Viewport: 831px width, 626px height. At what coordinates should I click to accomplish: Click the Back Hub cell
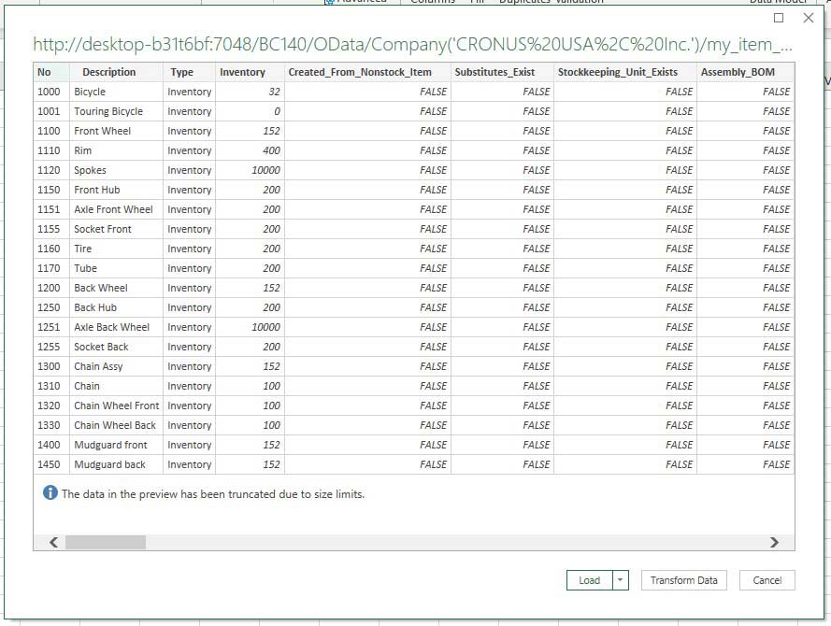[x=117, y=307]
